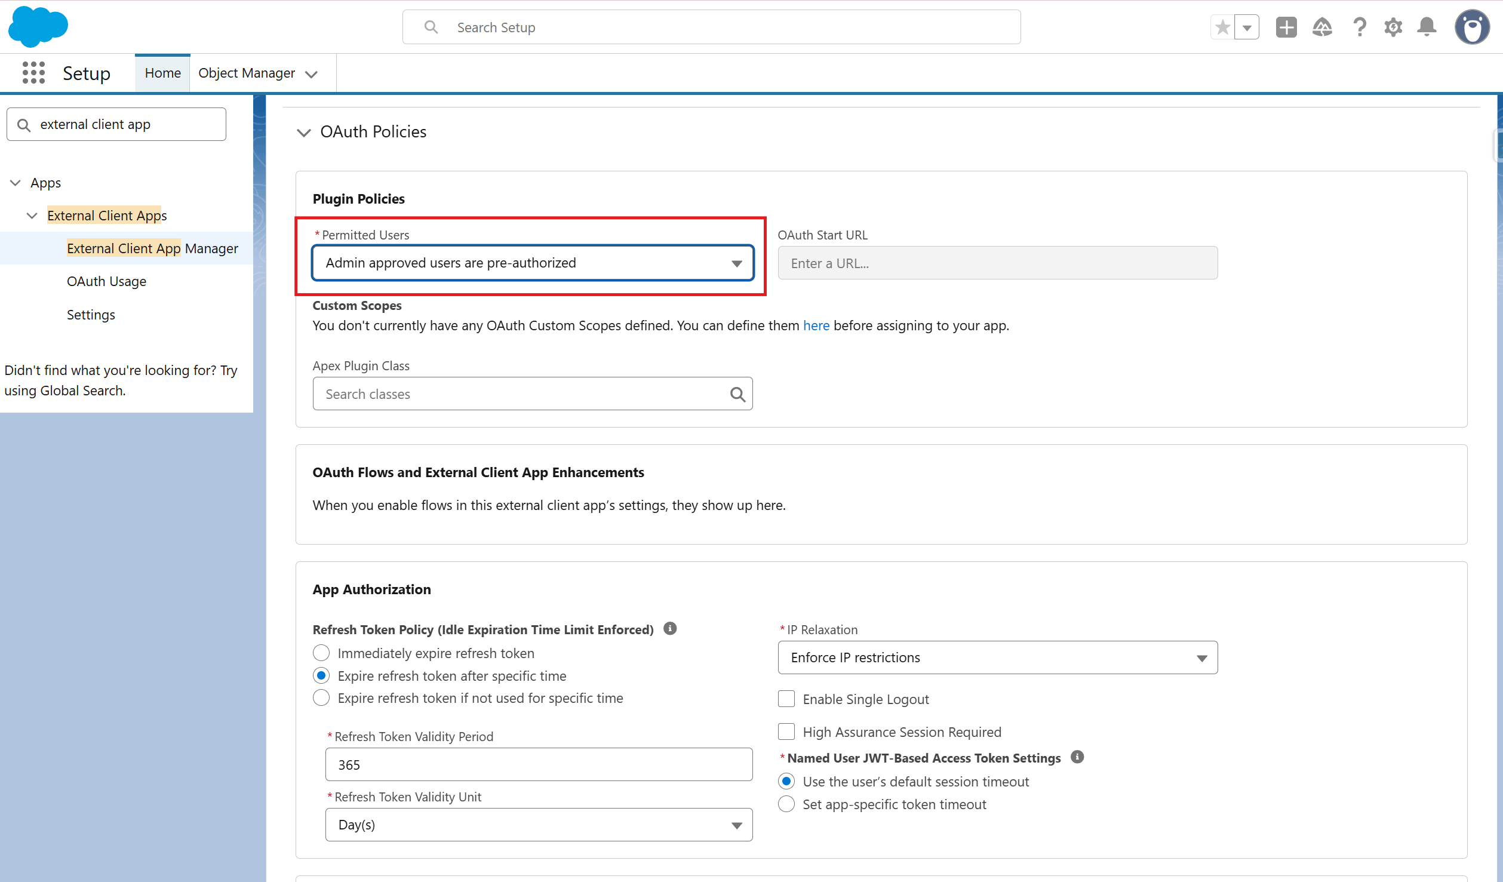Select Expire refresh token if not used
Viewport: 1503px width, 882px height.
pyautogui.click(x=321, y=697)
